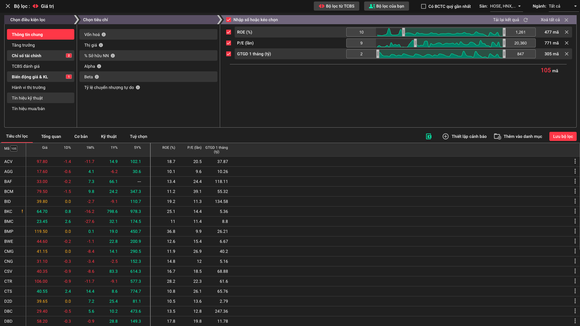Open Bộ lọc từ TCBS button
The image size is (580, 326).
point(336,6)
